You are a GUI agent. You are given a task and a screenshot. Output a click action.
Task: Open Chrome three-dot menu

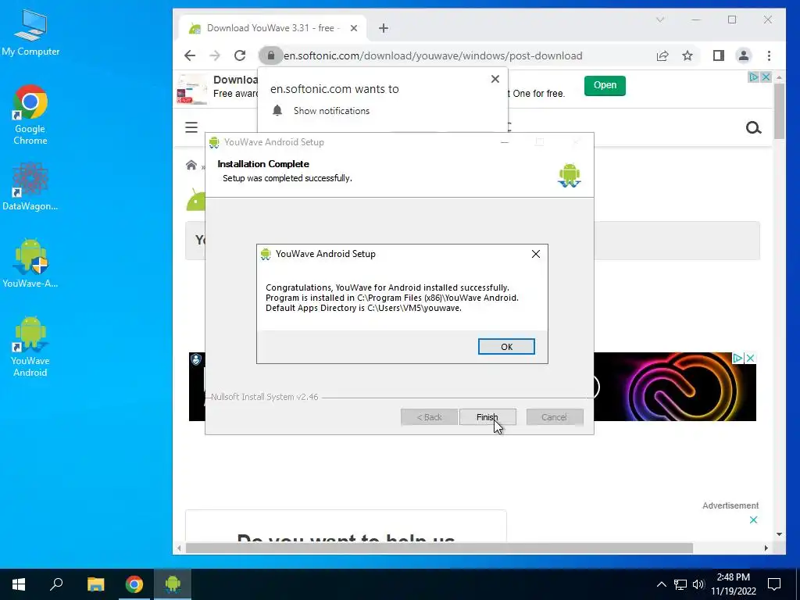click(769, 55)
